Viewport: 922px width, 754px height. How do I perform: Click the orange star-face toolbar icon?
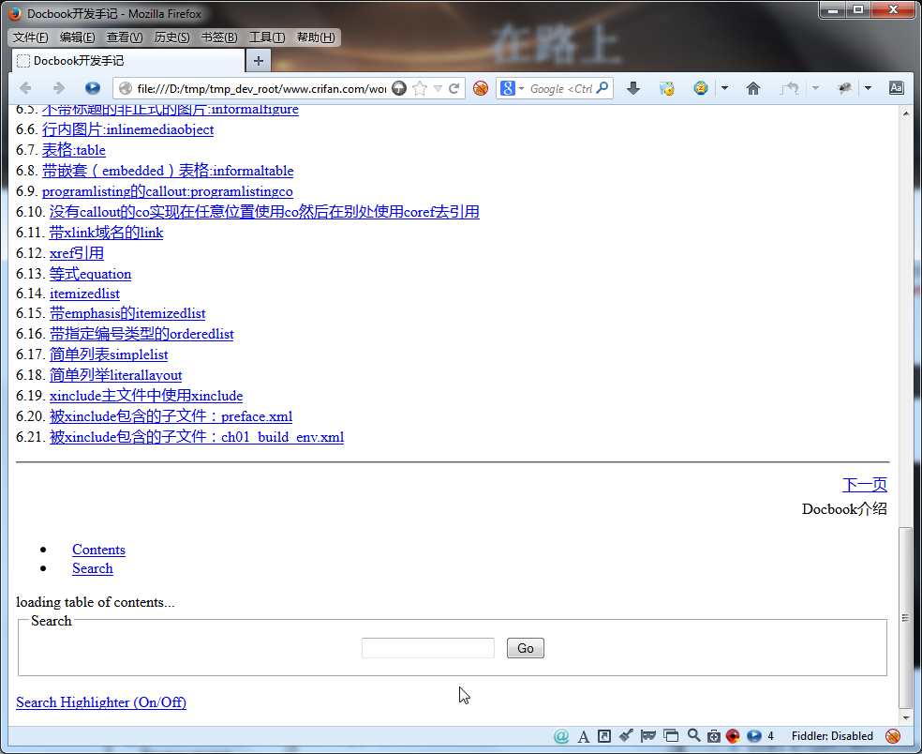pos(700,88)
